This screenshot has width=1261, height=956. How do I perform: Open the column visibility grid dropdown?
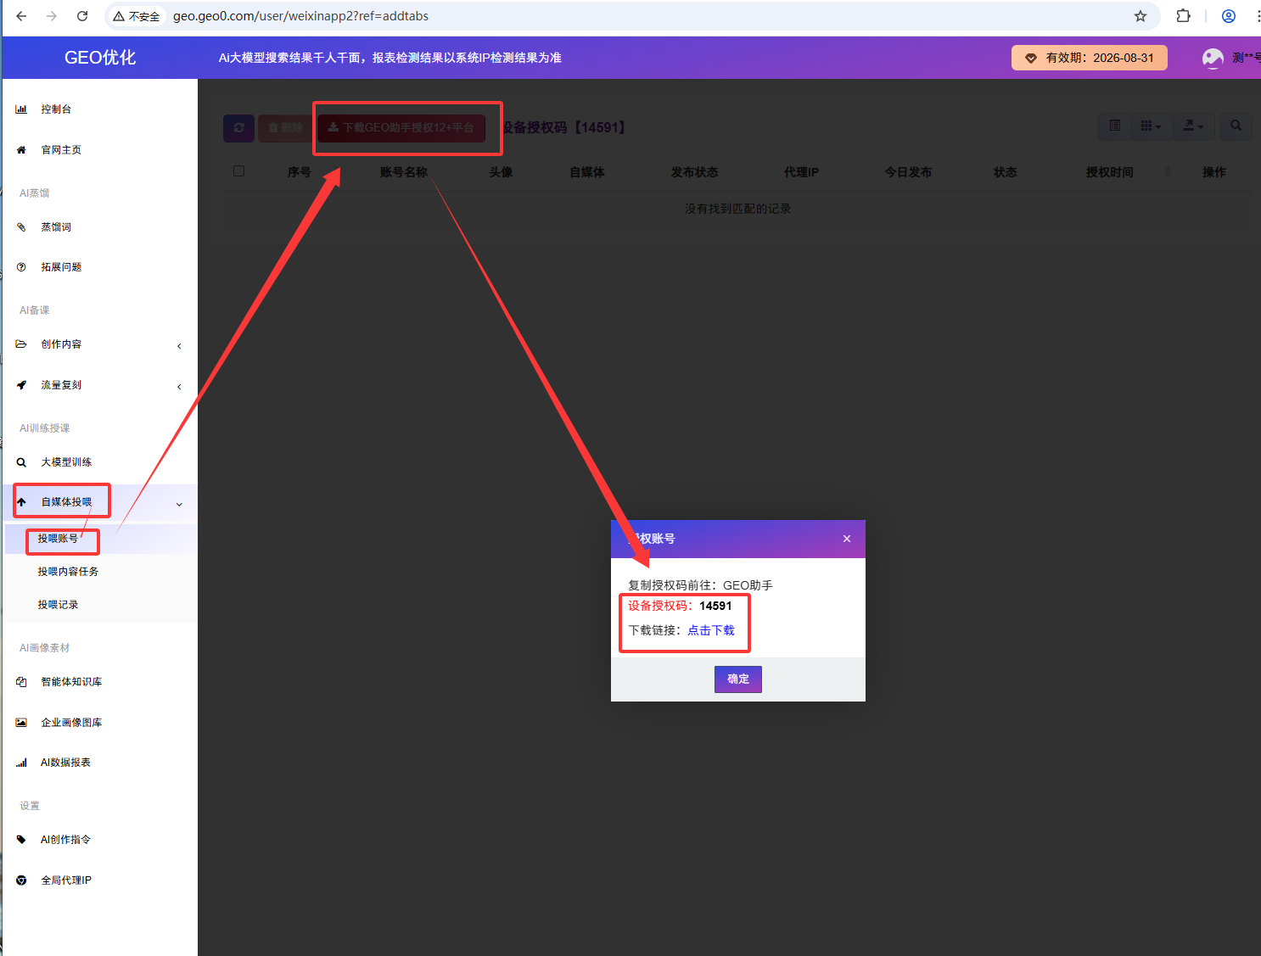tap(1151, 126)
